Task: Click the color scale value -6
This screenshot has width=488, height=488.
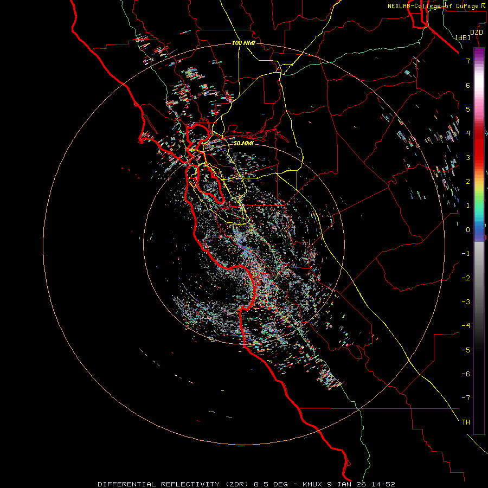Action: 466,374
